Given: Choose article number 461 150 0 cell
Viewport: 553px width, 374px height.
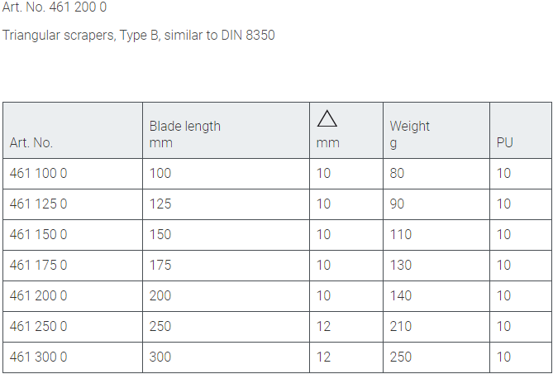Looking at the screenshot, I should [38, 235].
